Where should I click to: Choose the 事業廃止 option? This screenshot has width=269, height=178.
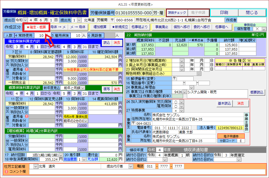pos(162,27)
